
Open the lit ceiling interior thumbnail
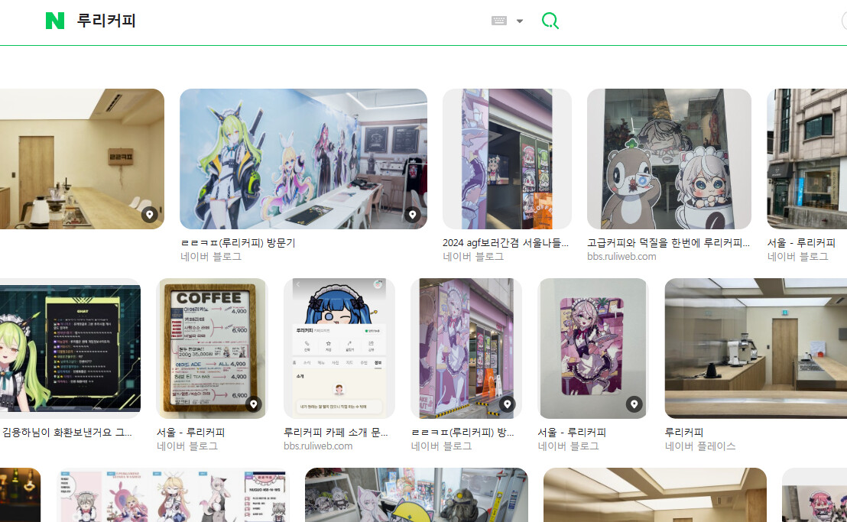pyautogui.click(x=654, y=495)
